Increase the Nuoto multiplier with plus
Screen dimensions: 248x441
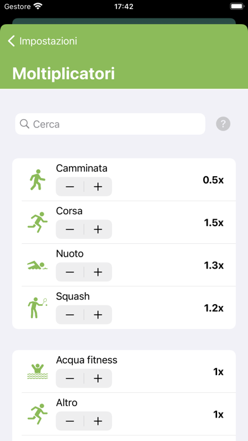click(x=98, y=272)
